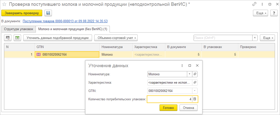Screen dimensions: 280x115
Task: Open the Поступление товаров document link
Action: click(x=65, y=21)
